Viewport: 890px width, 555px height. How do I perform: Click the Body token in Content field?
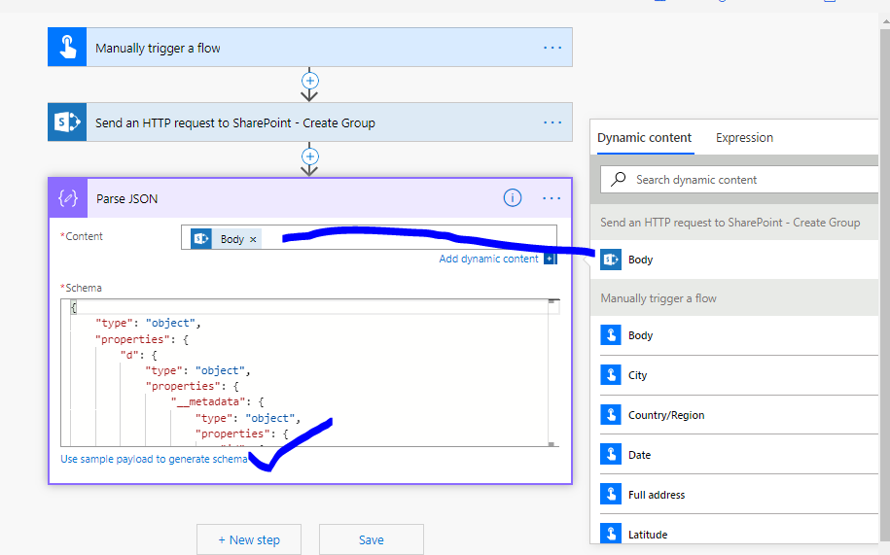(x=226, y=239)
